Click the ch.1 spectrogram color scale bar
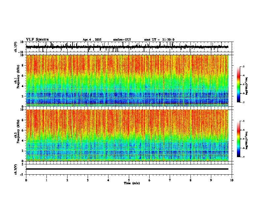261x202 pixels. point(239,84)
